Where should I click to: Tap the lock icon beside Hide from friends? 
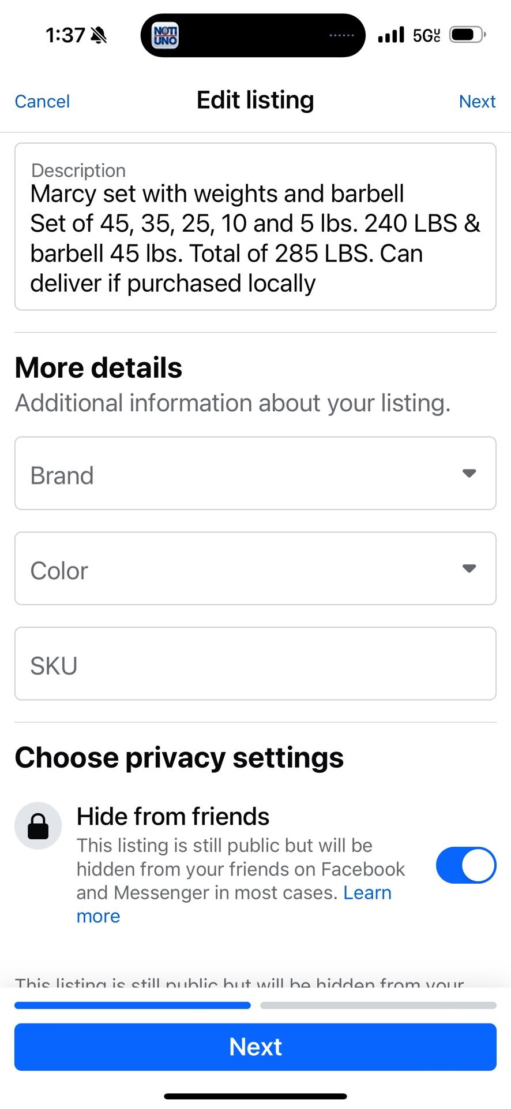pos(38,825)
